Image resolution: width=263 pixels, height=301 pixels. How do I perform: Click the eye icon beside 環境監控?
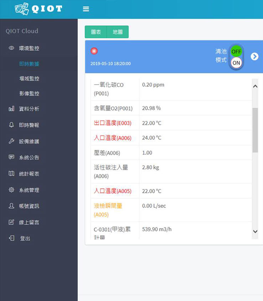click(11, 48)
